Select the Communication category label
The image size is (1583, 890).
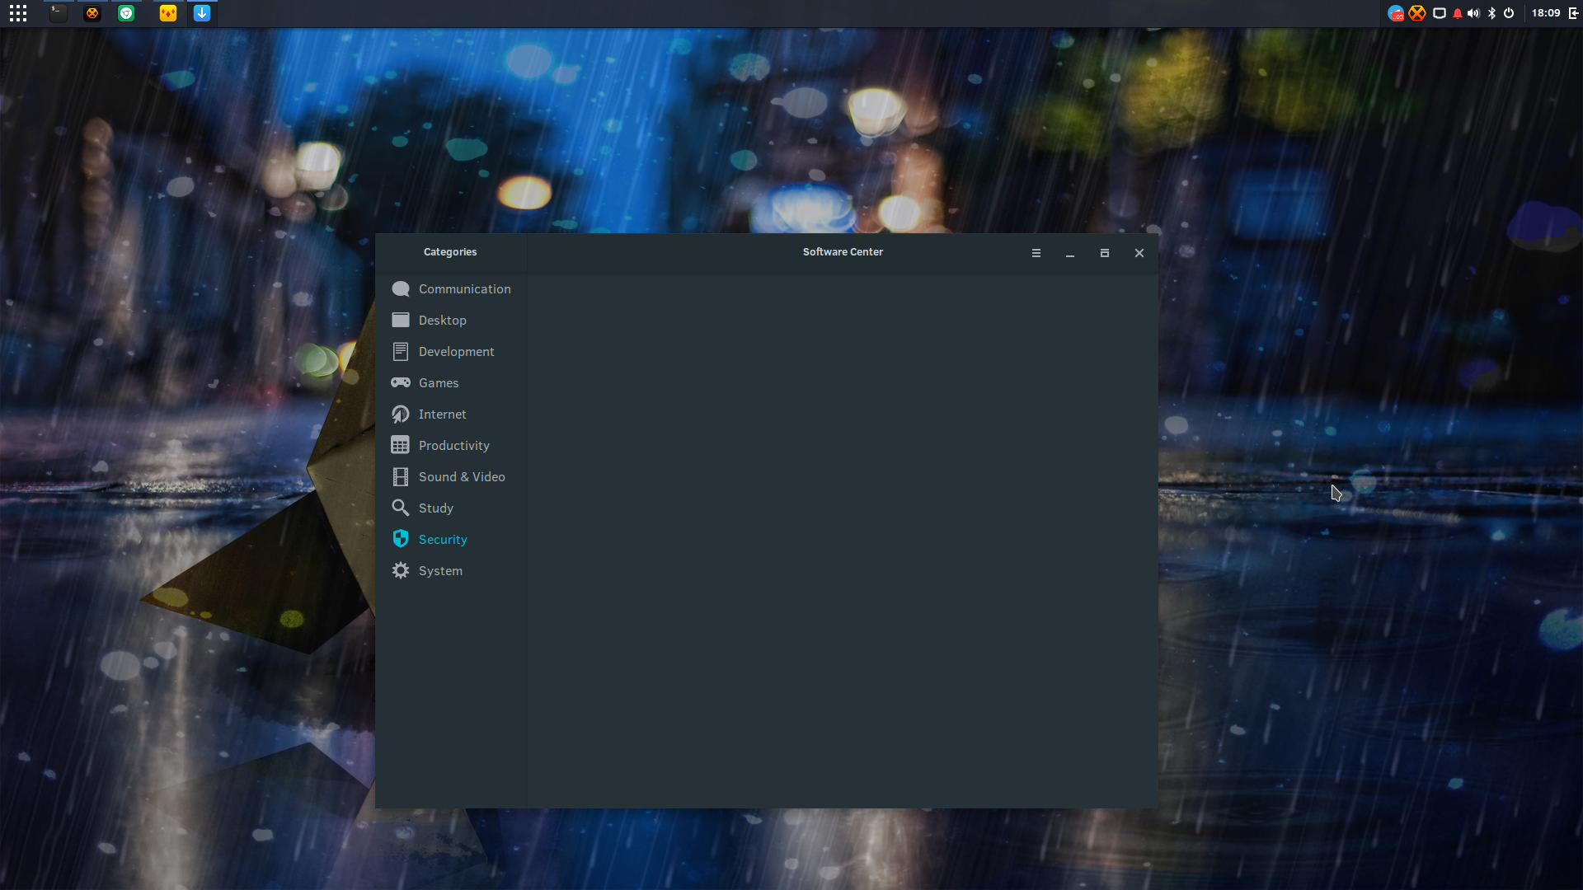click(x=465, y=289)
